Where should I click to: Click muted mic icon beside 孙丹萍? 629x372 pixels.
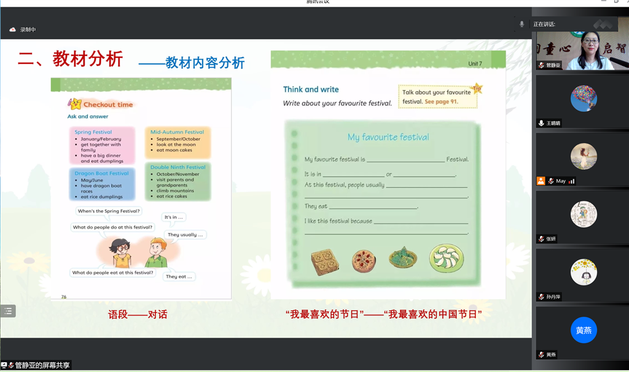tap(542, 296)
